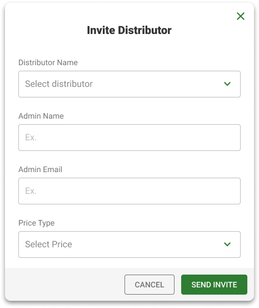259x308 pixels.
Task: Click the Price Type label
Action: [37, 223]
